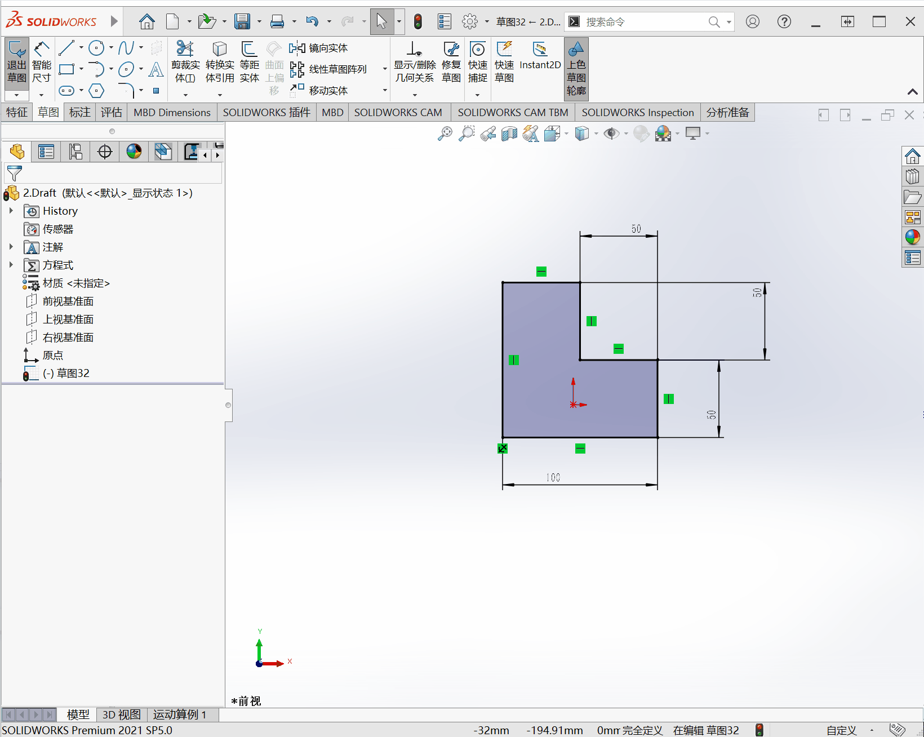924x737 pixels.
Task: Select the Smart Dimension (智能尺寸) tool
Action: [x=42, y=63]
